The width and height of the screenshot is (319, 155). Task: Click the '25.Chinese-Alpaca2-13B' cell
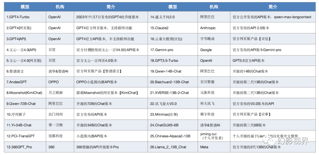coord(173,136)
